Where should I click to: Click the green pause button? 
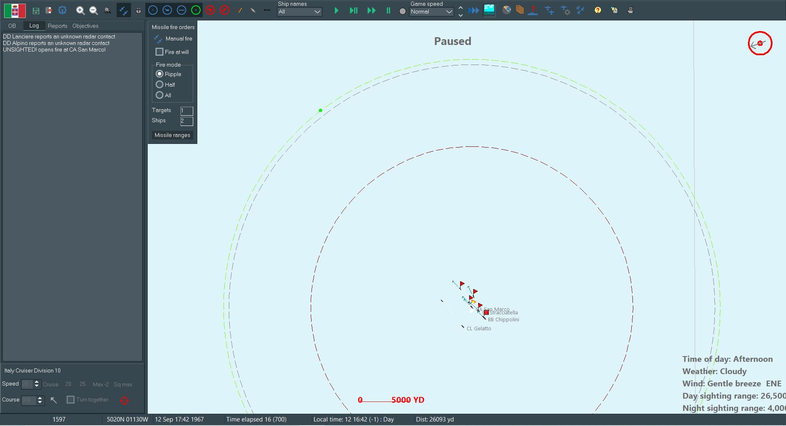[x=388, y=11]
